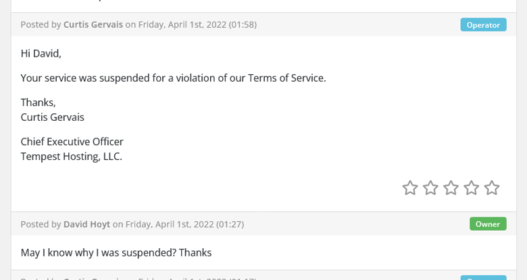Rate the reply five stars
The image size is (527, 280).
coord(492,188)
